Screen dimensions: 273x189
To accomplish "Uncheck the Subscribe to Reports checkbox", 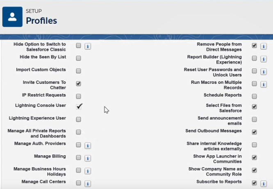I will pyautogui.click(x=255, y=183).
